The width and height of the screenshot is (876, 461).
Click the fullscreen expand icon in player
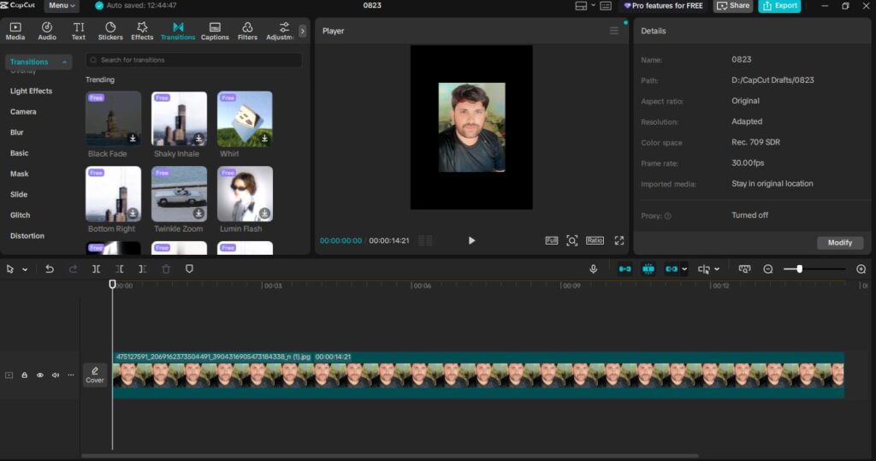tap(619, 240)
